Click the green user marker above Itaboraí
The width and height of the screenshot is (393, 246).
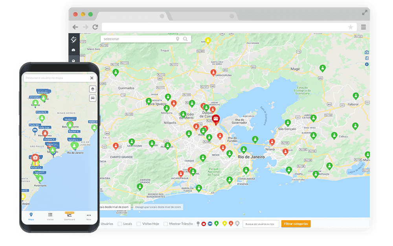coord(356,96)
